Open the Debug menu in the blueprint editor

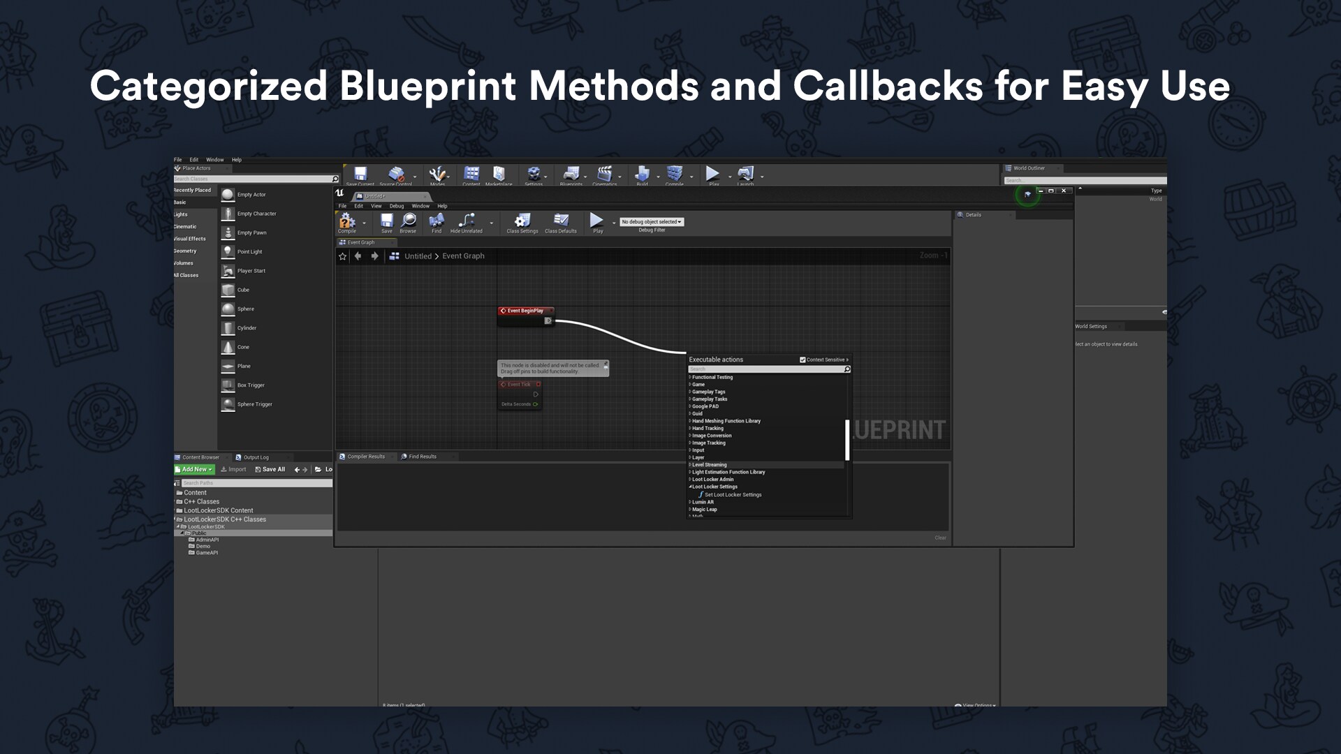(396, 206)
